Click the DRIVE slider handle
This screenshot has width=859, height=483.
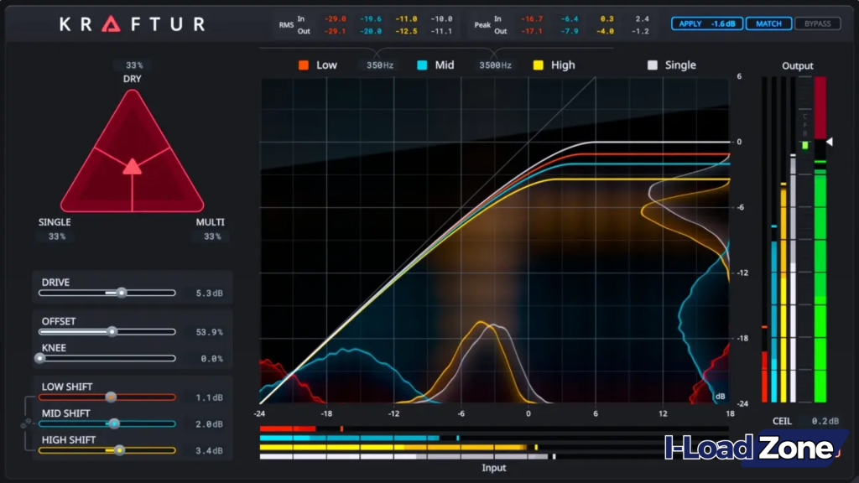point(122,292)
